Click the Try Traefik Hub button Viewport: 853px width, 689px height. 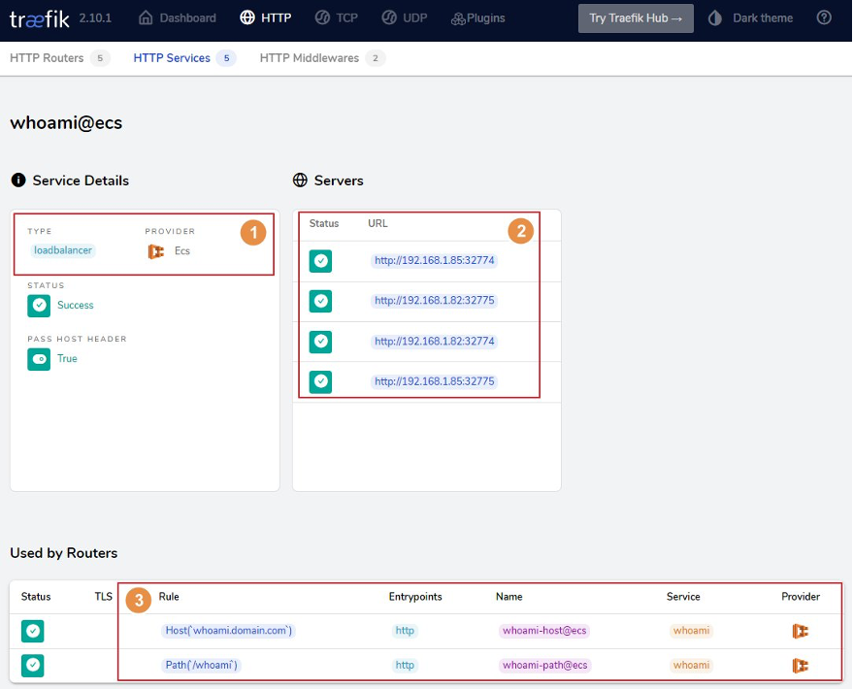pyautogui.click(x=635, y=17)
